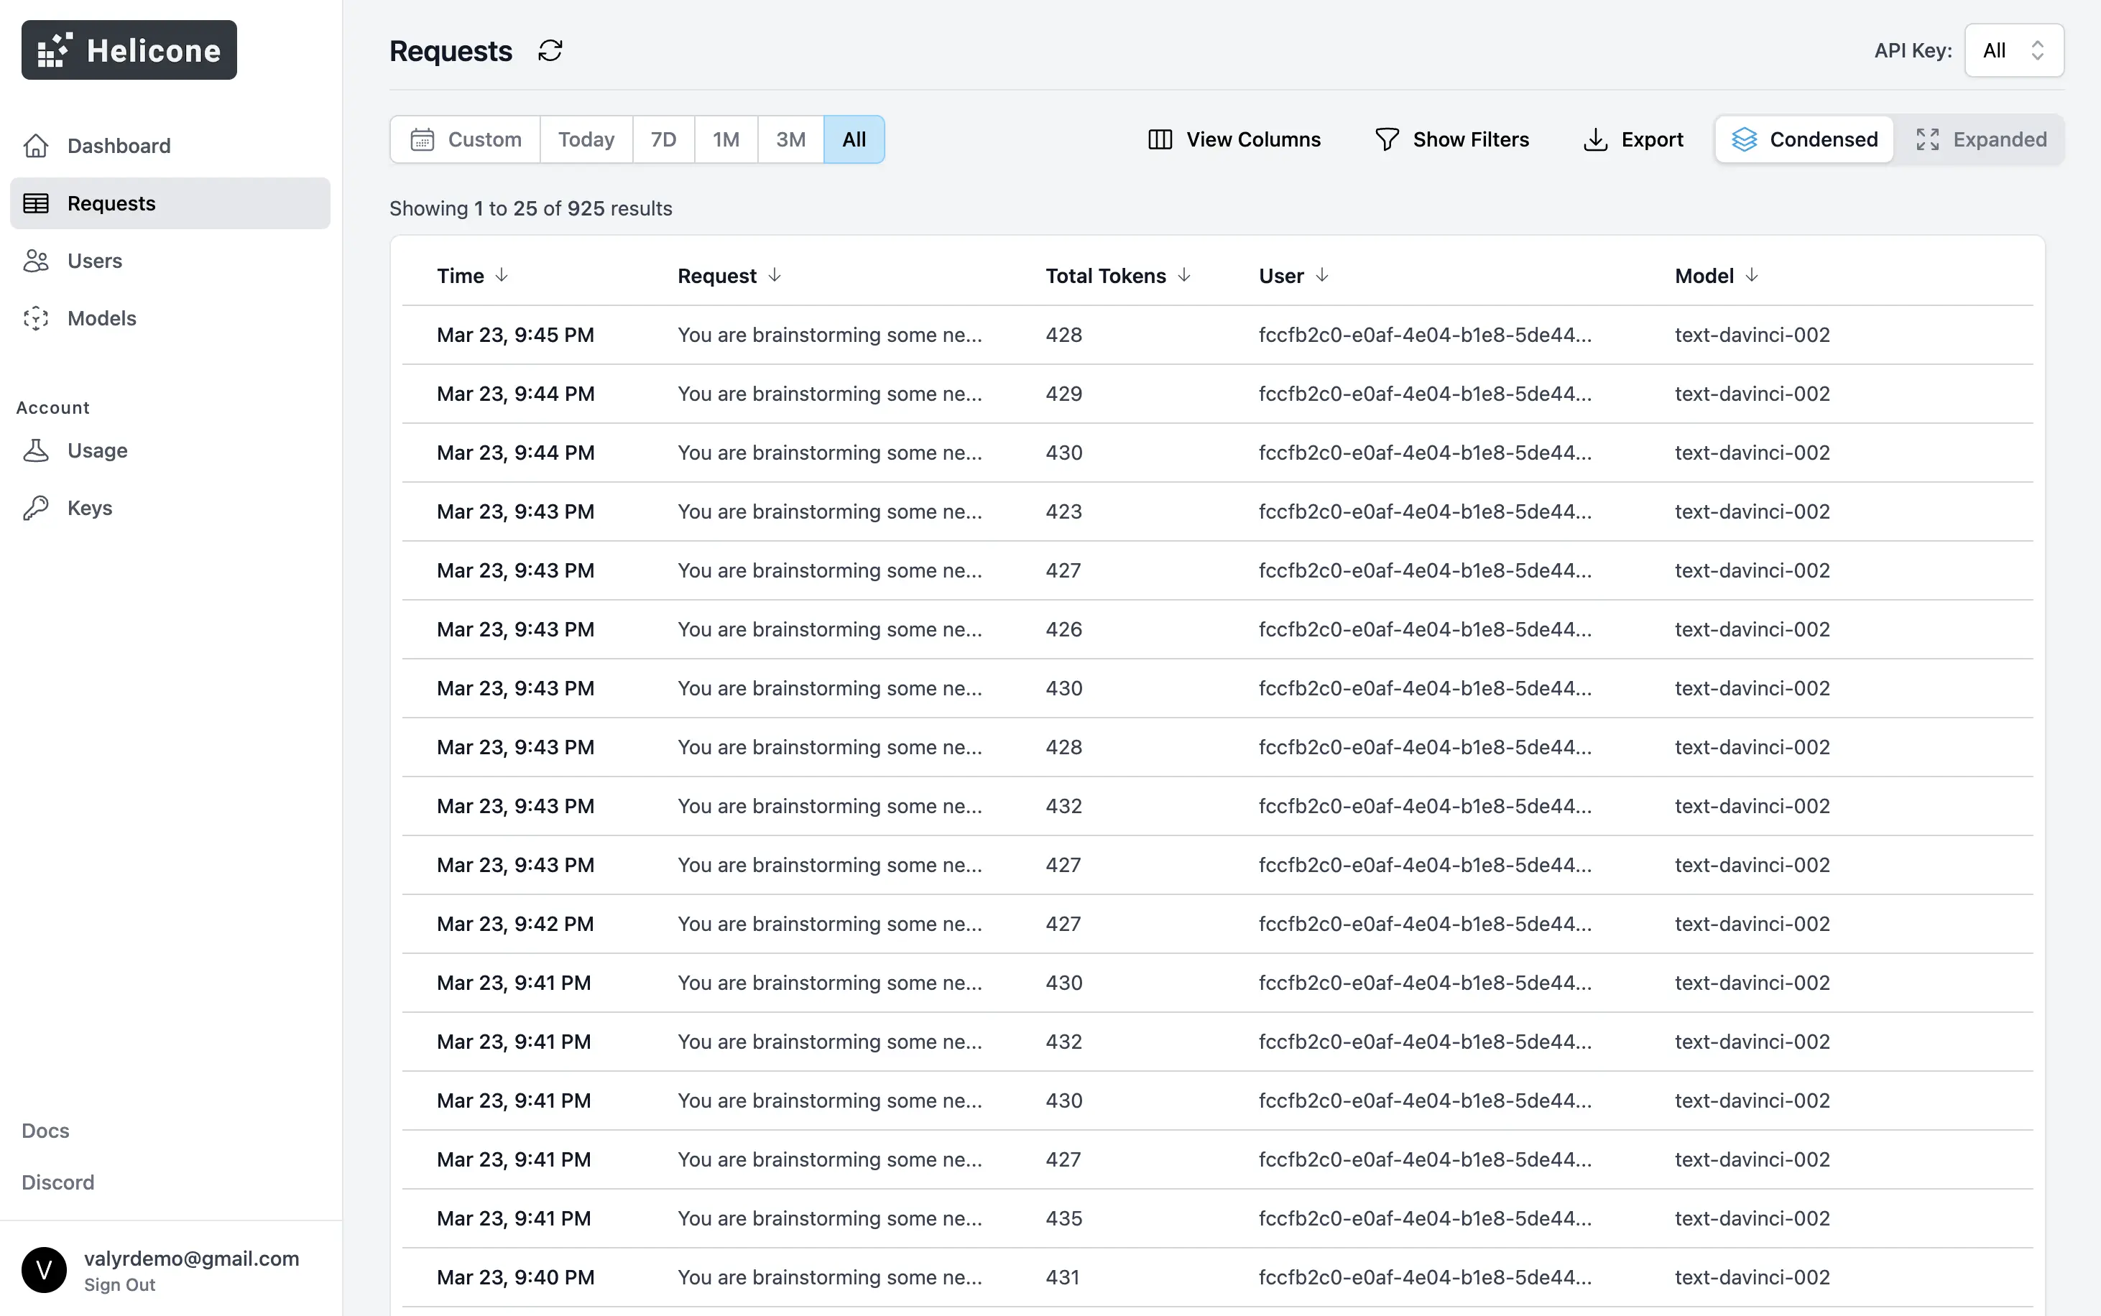Click the Export download icon
The image size is (2101, 1316).
coord(1594,139)
